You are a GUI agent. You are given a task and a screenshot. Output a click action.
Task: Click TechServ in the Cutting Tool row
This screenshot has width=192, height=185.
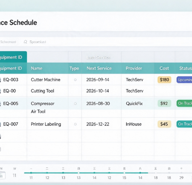(x=134, y=91)
